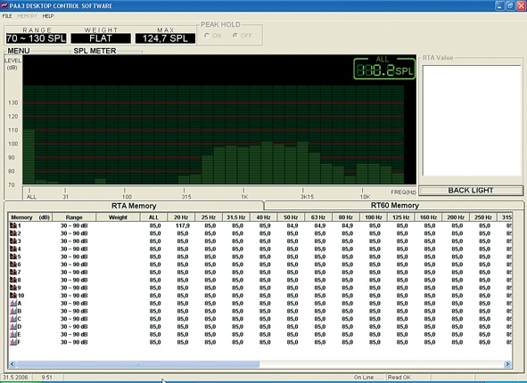
Task: Click the 40 Hz column header
Action: pyautogui.click(x=264, y=217)
